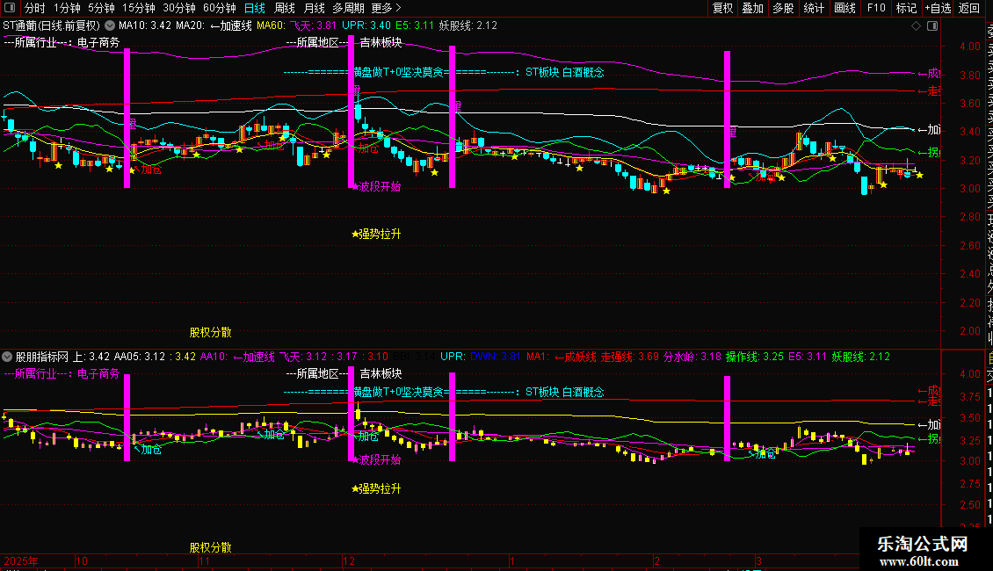Open the dropdown beside ST通葡 title

pyautogui.click(x=110, y=25)
